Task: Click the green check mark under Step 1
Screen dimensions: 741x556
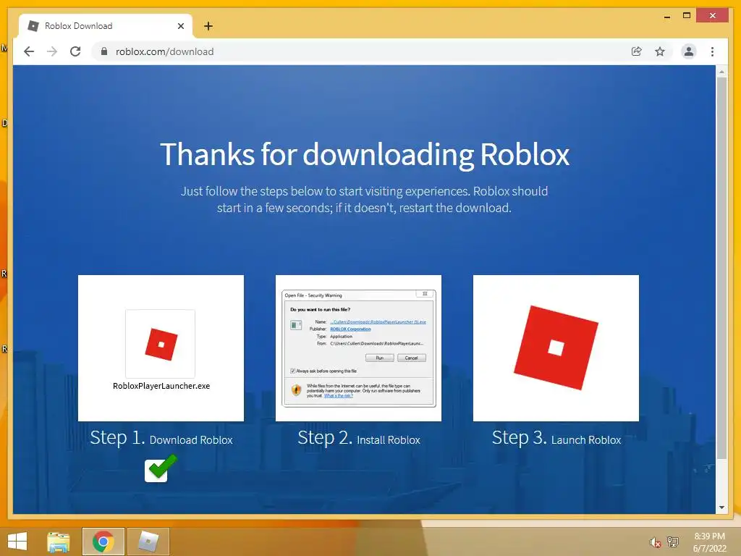Action: click(x=161, y=468)
